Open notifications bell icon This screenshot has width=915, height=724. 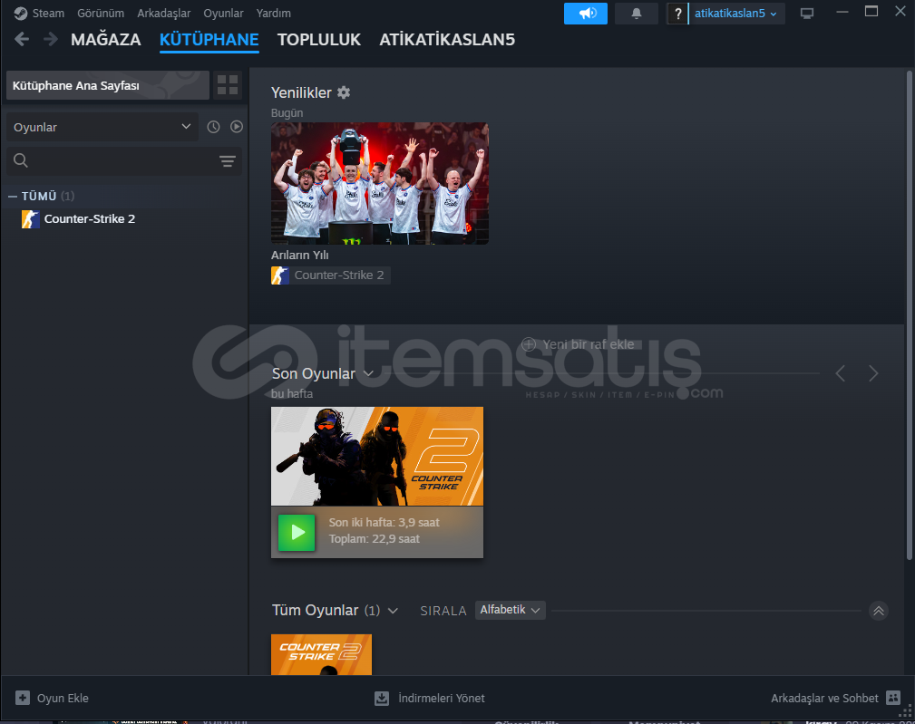click(x=636, y=14)
